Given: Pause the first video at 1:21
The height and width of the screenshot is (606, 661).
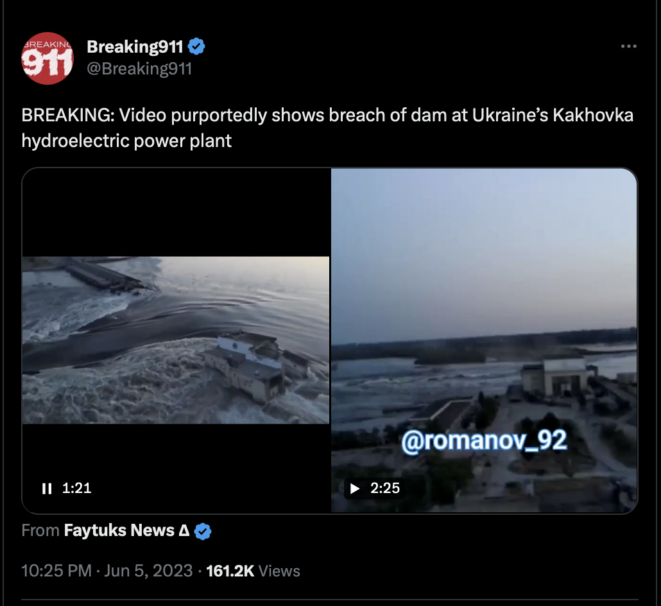Looking at the screenshot, I should 47,489.
